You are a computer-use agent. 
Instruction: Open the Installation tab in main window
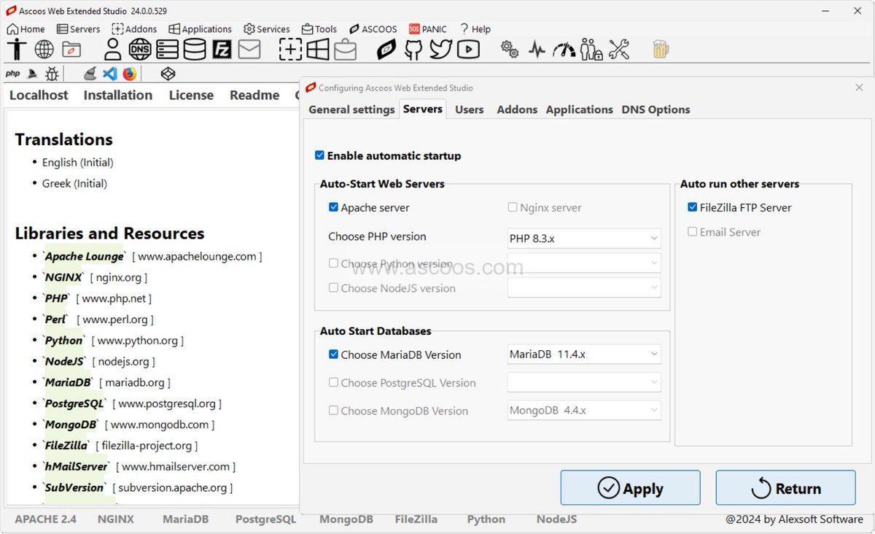pyautogui.click(x=118, y=95)
